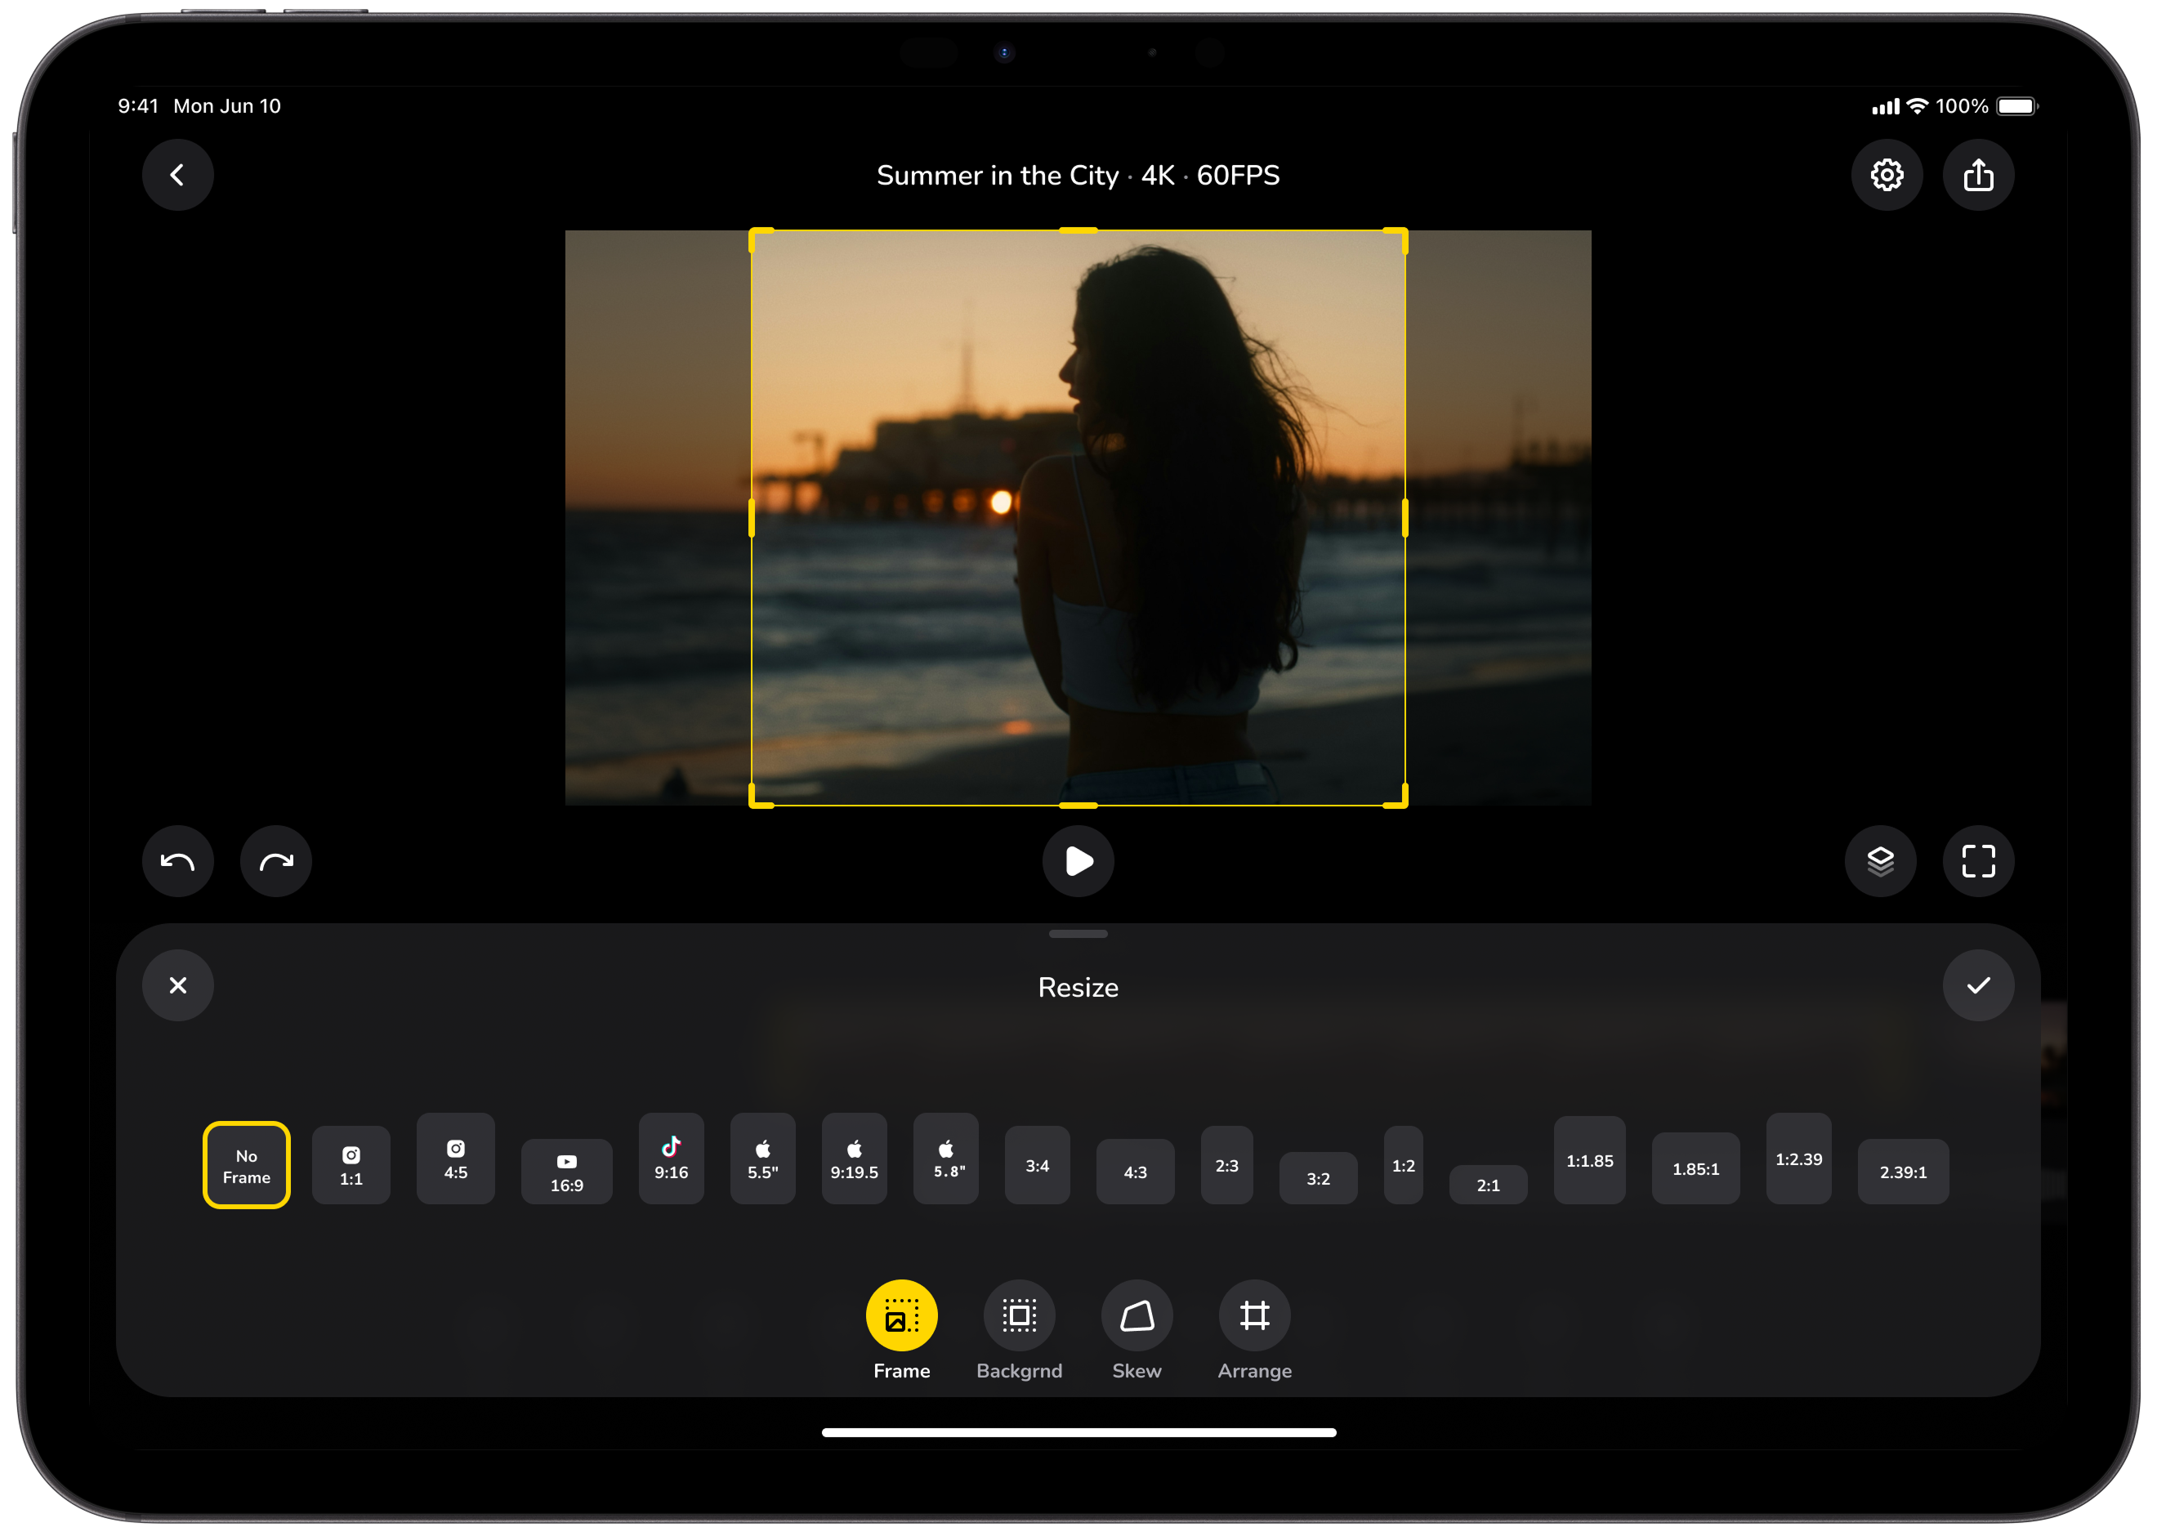This screenshot has width=2157, height=1536.
Task: Enter fullscreen preview mode
Action: pyautogui.click(x=1978, y=860)
